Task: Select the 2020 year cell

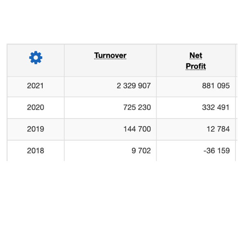Action: click(x=35, y=107)
